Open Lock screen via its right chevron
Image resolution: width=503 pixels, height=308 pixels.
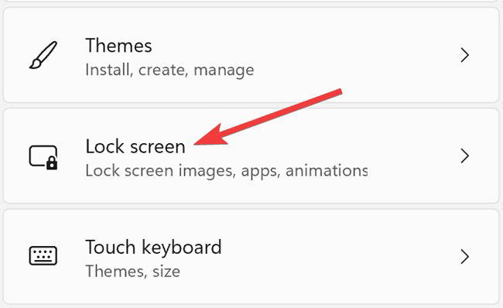(x=465, y=156)
